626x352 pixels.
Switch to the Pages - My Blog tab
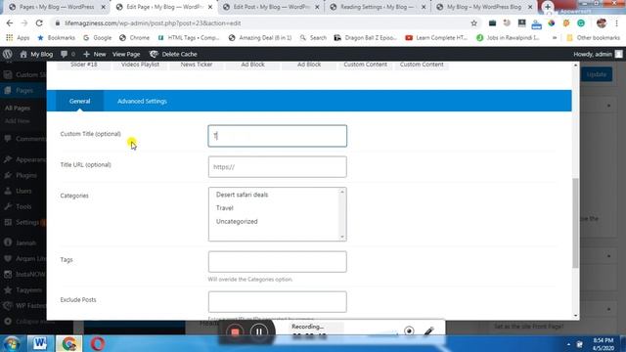[57, 7]
